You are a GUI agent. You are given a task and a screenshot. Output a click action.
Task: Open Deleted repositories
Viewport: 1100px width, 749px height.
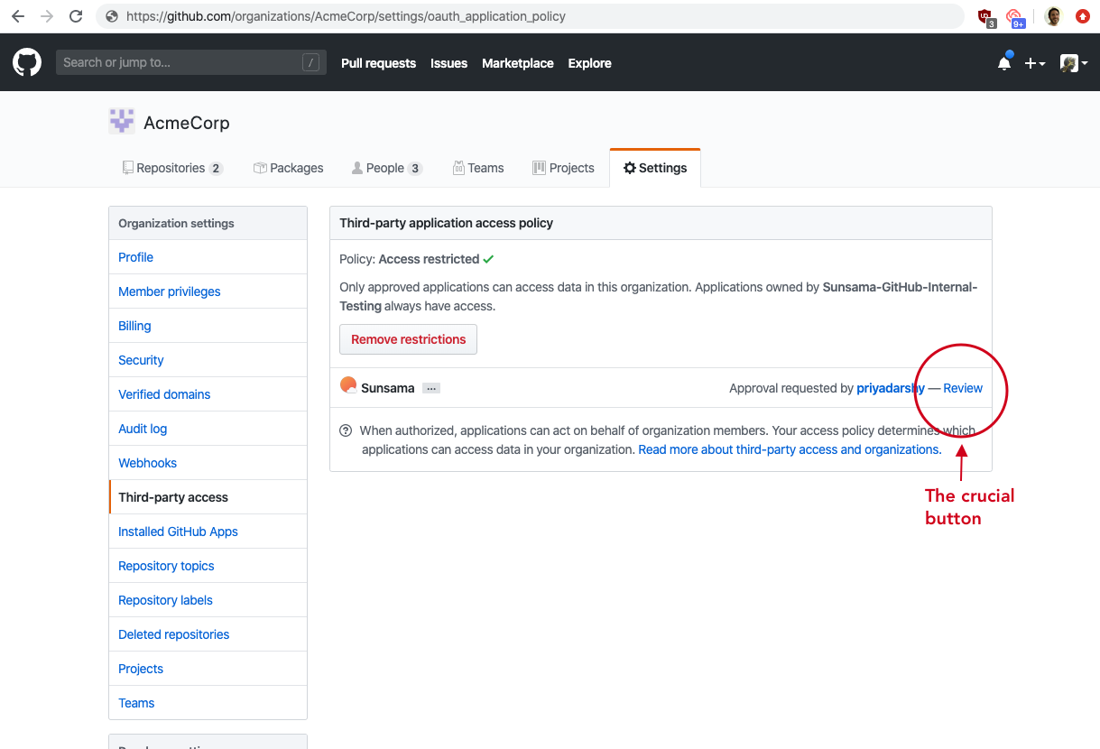pos(208,634)
